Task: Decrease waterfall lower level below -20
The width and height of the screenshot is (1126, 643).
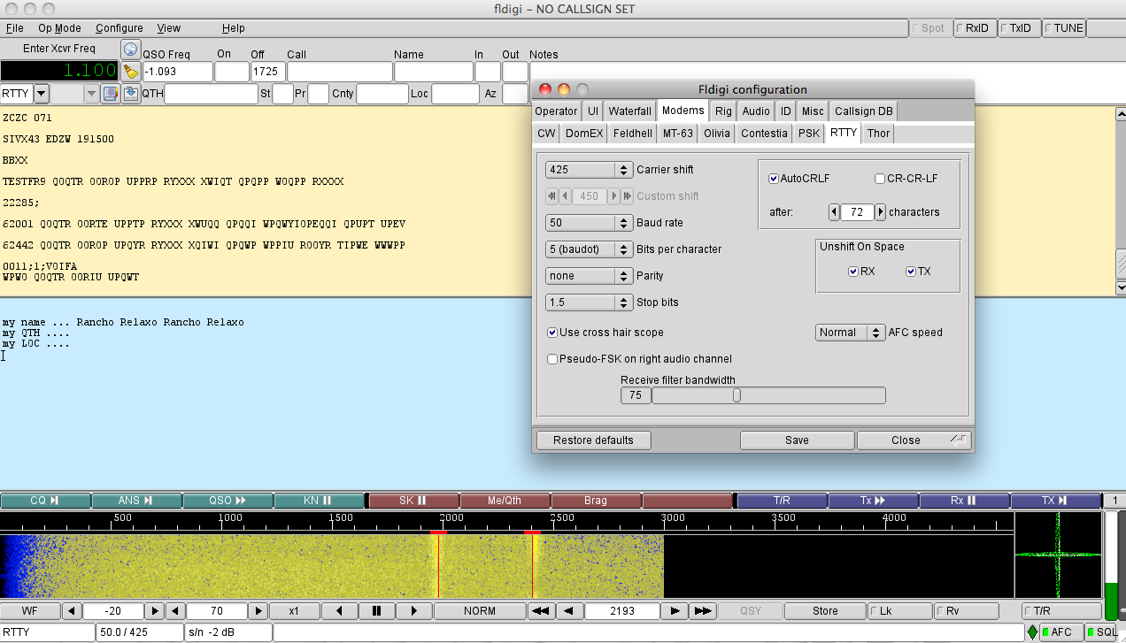Action: click(72, 611)
